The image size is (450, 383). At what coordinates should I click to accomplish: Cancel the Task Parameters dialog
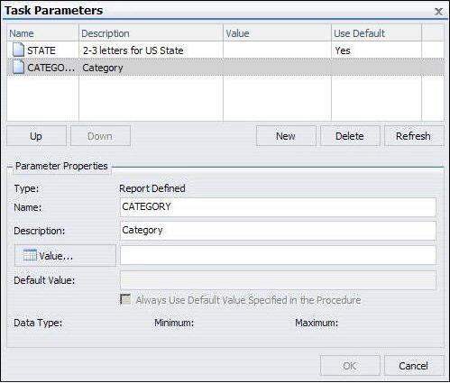tap(414, 366)
